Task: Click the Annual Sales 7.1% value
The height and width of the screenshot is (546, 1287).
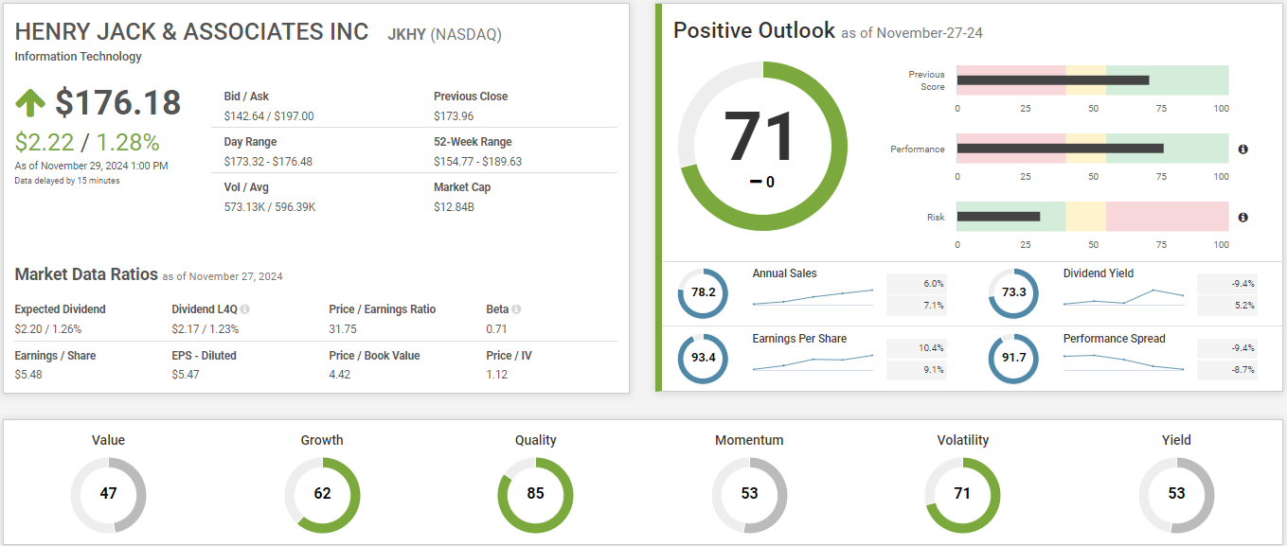Action: (934, 306)
